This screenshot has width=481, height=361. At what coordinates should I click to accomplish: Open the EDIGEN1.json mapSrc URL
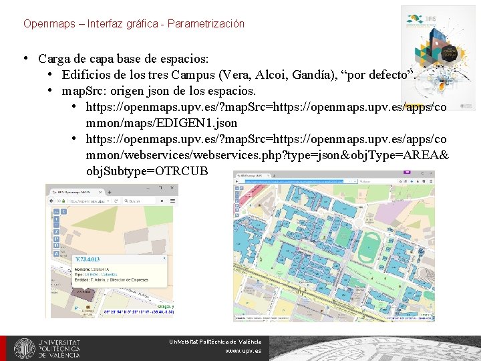(266, 115)
